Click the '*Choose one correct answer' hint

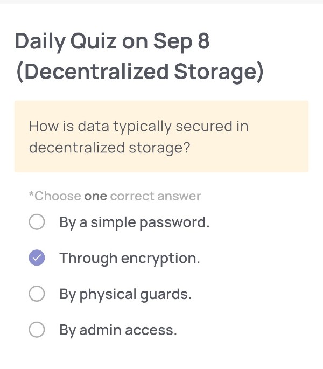(x=115, y=196)
